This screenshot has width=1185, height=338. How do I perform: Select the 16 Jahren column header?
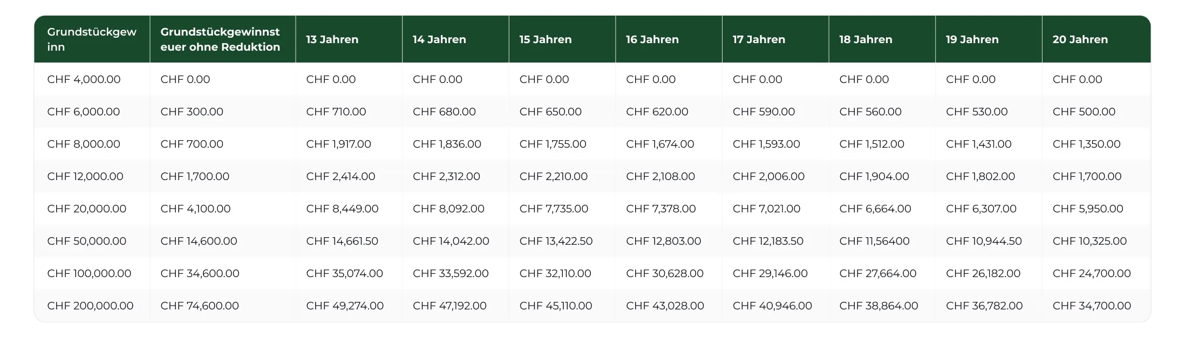click(669, 39)
